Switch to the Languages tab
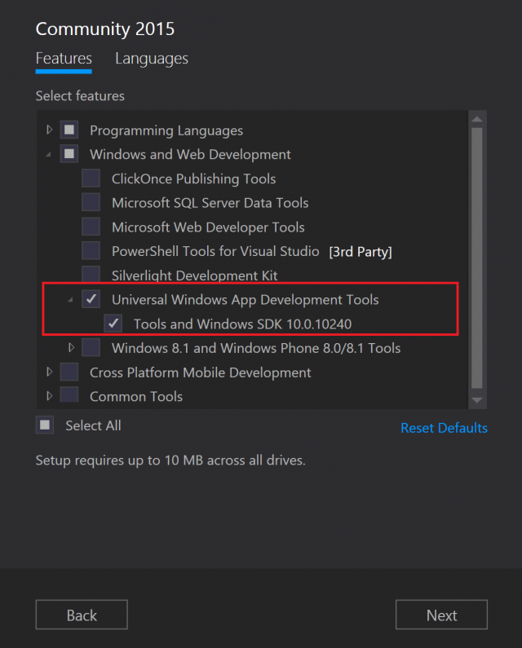Screen dimensions: 522x648 click(152, 59)
